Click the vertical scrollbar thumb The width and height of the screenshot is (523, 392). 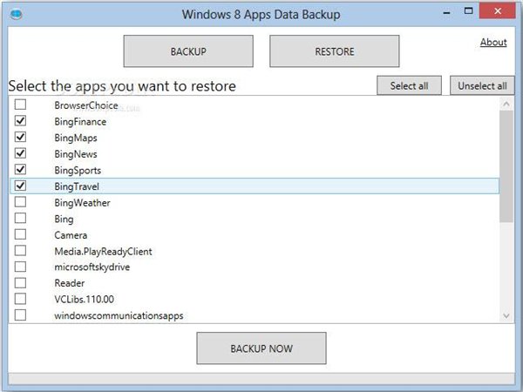[506, 166]
